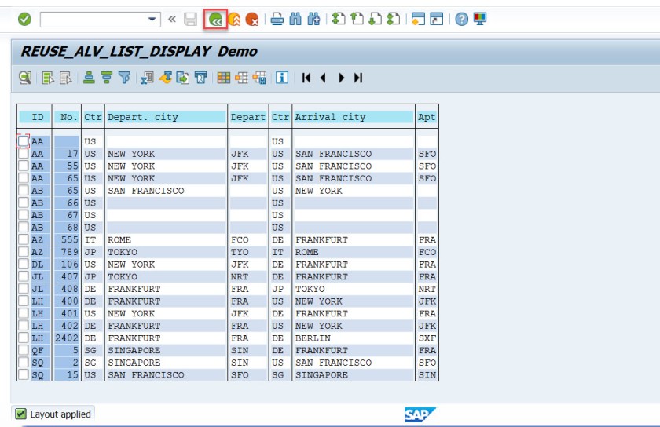This screenshot has width=660, height=427.
Task: Click the Change Layout grid icon
Action: click(x=224, y=78)
